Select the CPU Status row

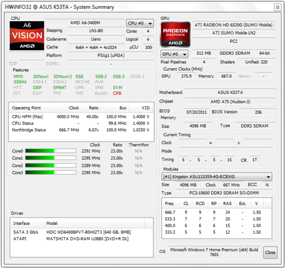[81, 123]
